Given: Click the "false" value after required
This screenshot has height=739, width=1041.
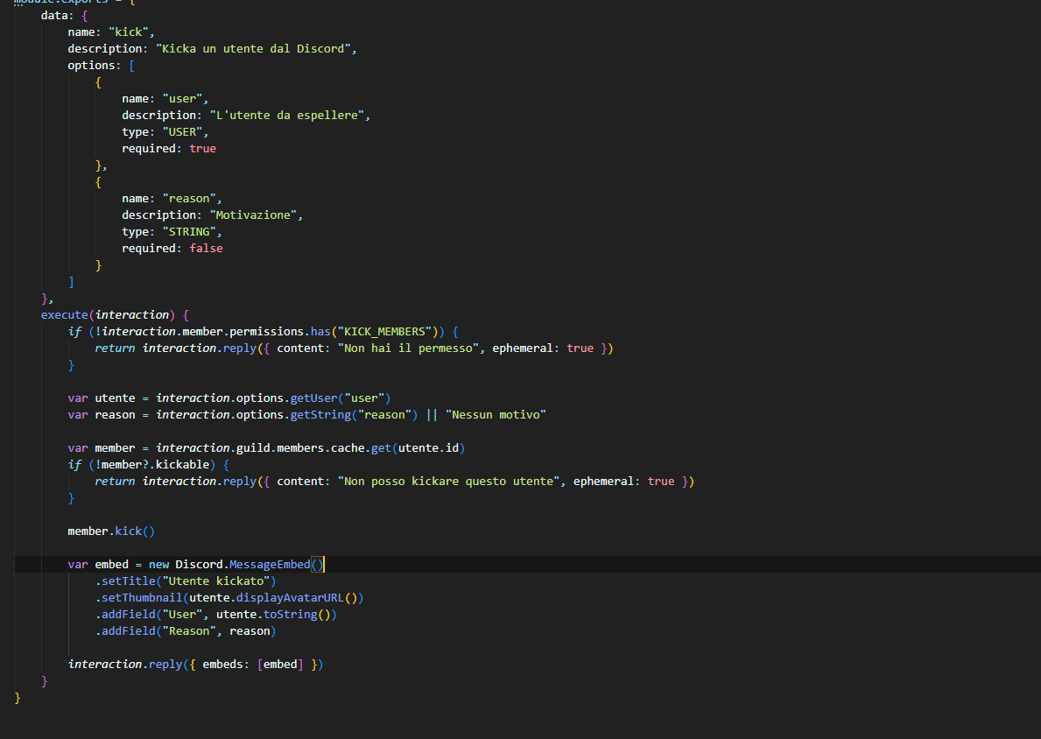Looking at the screenshot, I should pyautogui.click(x=206, y=248).
